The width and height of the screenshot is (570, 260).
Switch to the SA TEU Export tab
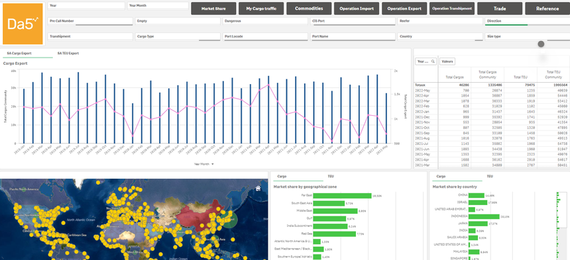click(x=68, y=54)
